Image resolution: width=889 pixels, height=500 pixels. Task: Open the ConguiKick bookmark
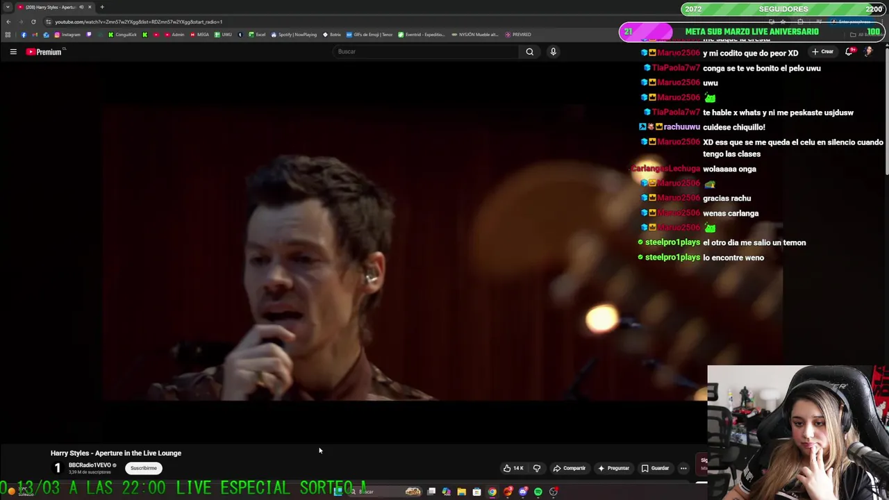point(122,35)
